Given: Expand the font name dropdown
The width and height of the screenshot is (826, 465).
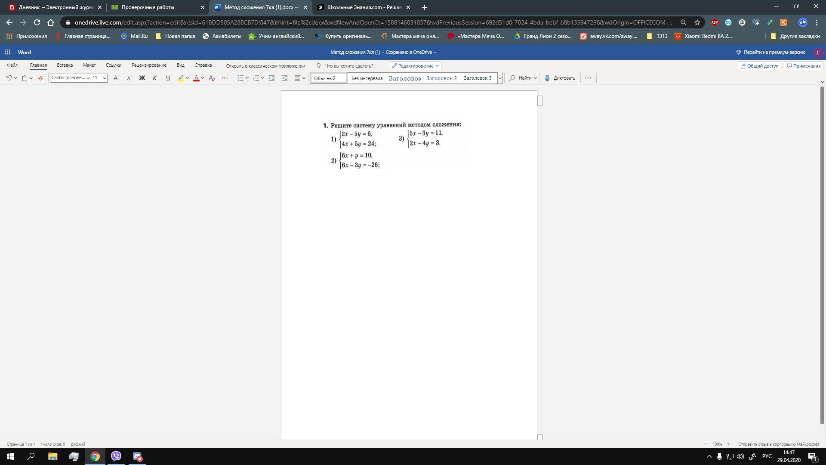Looking at the screenshot, I should pyautogui.click(x=88, y=78).
